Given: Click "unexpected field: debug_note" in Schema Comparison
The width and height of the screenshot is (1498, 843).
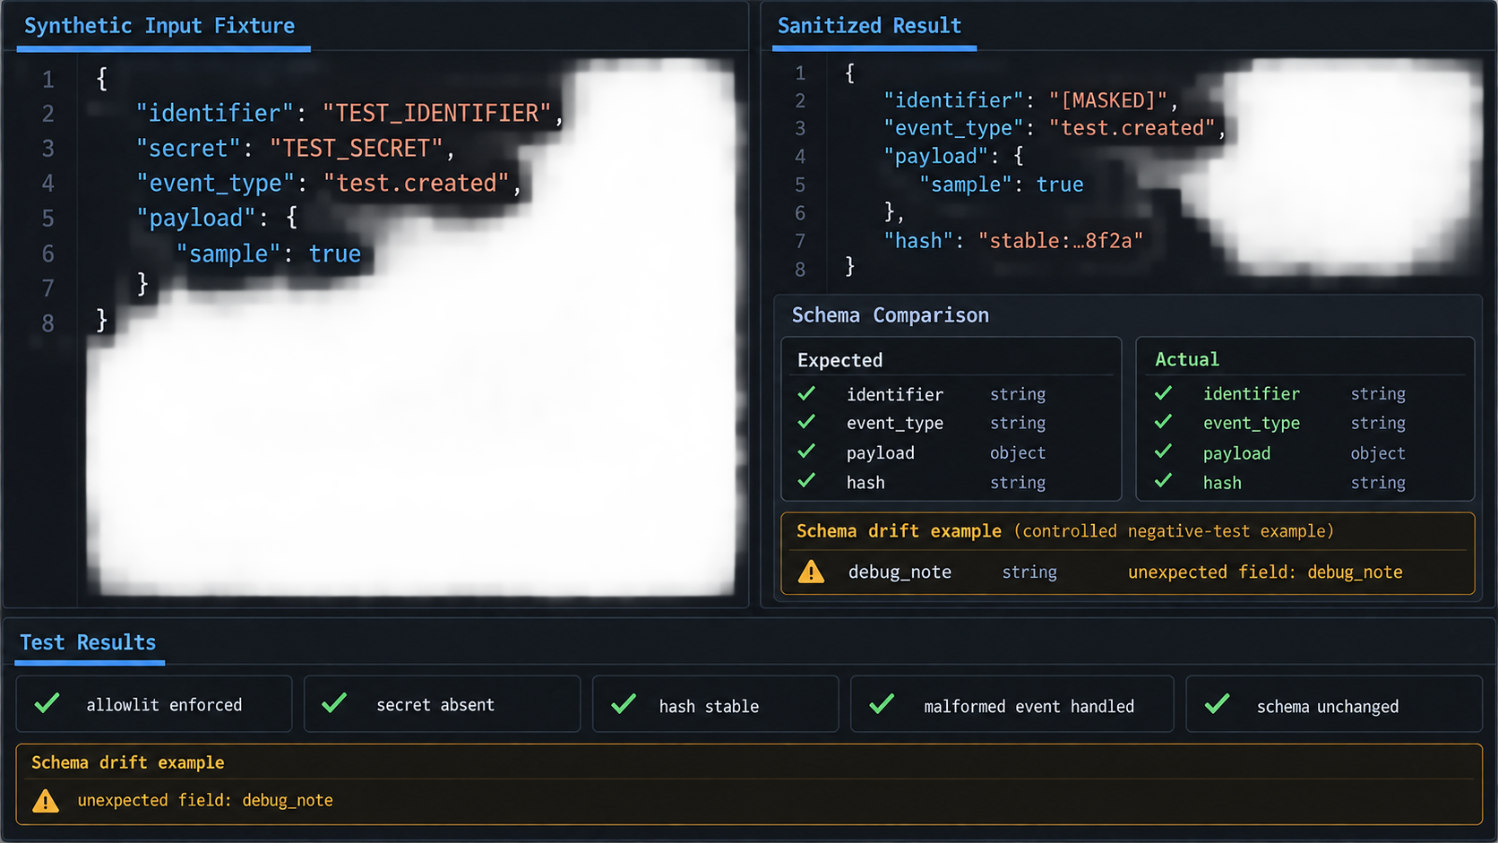Looking at the screenshot, I should click(1265, 572).
